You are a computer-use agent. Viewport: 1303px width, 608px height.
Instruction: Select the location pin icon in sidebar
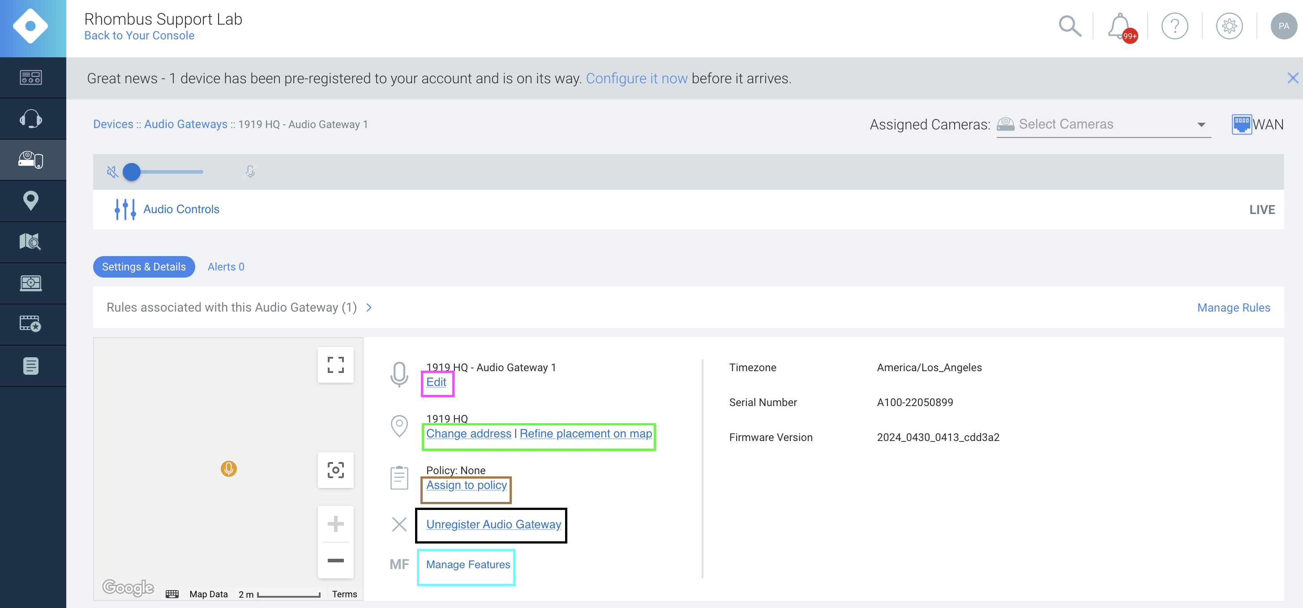pos(31,201)
